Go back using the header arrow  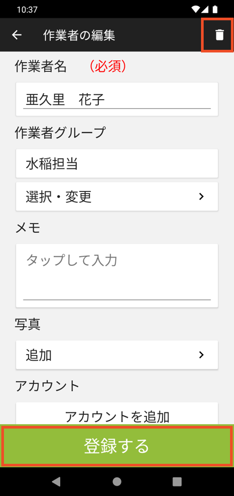point(17,35)
